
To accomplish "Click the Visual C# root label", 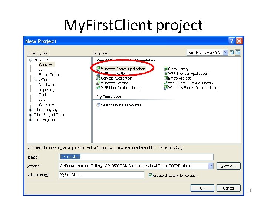I will coord(41,60).
